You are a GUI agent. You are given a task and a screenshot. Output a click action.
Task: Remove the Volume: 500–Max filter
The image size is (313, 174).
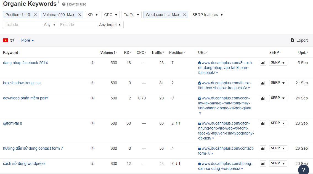tap(79, 15)
